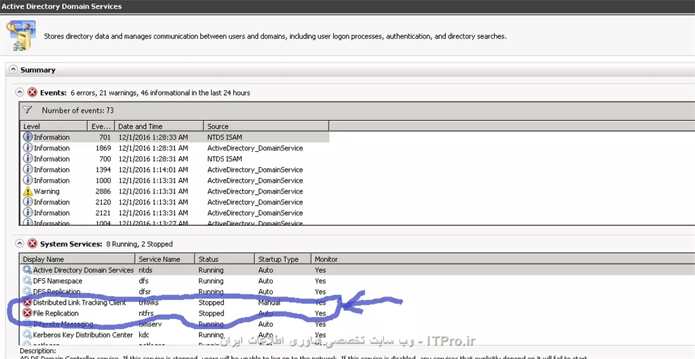
Task: Select the DFS Replication service name dfsr
Action: (145, 291)
